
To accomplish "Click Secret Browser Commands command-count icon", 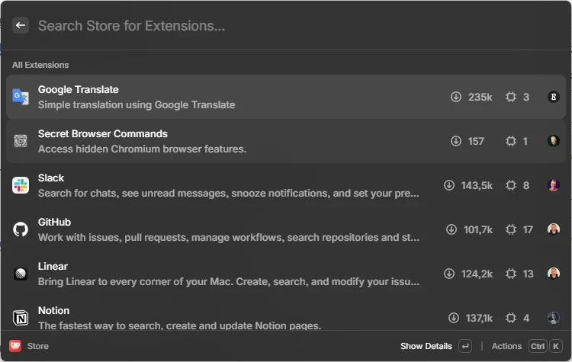I will (511, 141).
